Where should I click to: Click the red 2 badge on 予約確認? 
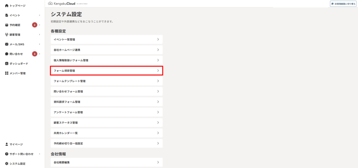pos(35,25)
